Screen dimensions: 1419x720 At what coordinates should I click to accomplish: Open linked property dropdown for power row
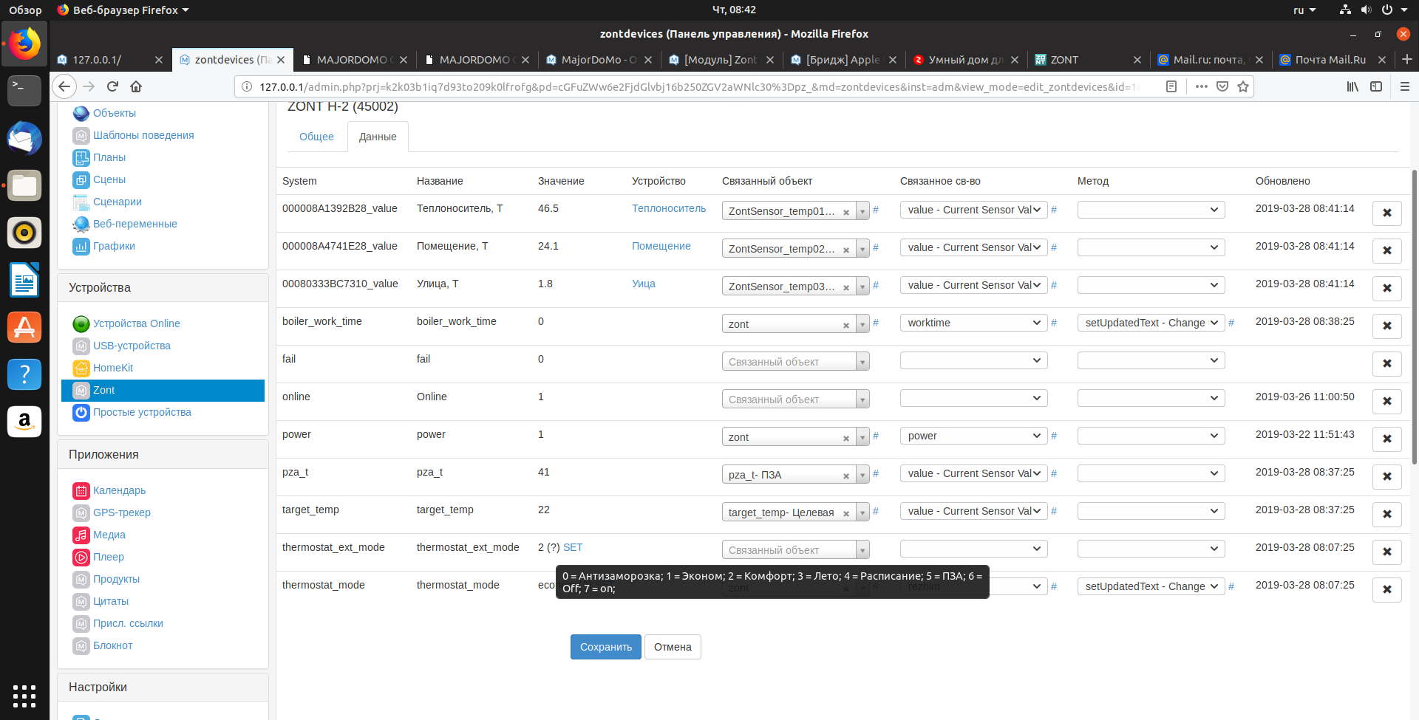(x=973, y=436)
